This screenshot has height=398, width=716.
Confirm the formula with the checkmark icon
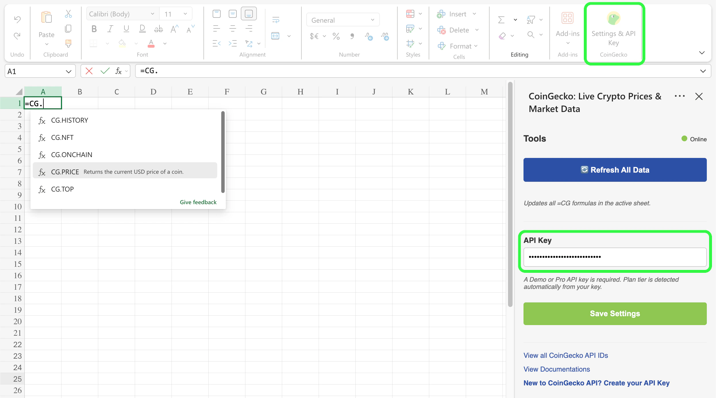click(105, 71)
